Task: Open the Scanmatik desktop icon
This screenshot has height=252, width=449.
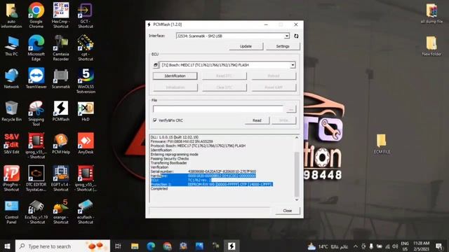Action: pos(61,78)
